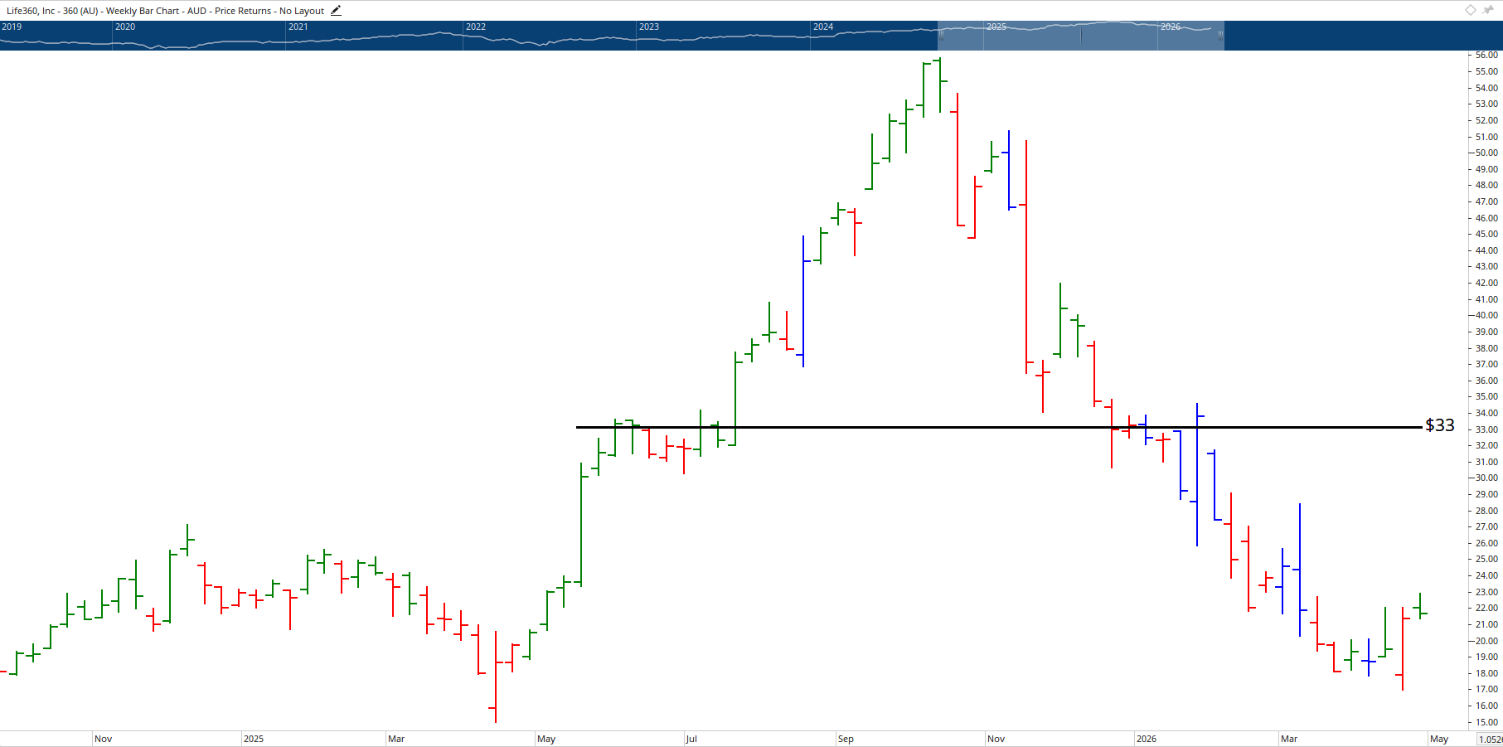Select the diamond icon in the top-right corner
Viewport: 1503px width, 747px height.
(x=1469, y=10)
